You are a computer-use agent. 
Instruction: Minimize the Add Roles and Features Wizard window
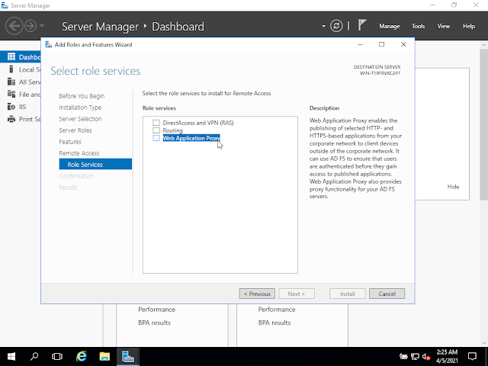coord(360,44)
